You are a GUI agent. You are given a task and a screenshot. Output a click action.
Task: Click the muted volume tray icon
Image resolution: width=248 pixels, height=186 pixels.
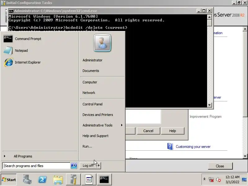219,179
